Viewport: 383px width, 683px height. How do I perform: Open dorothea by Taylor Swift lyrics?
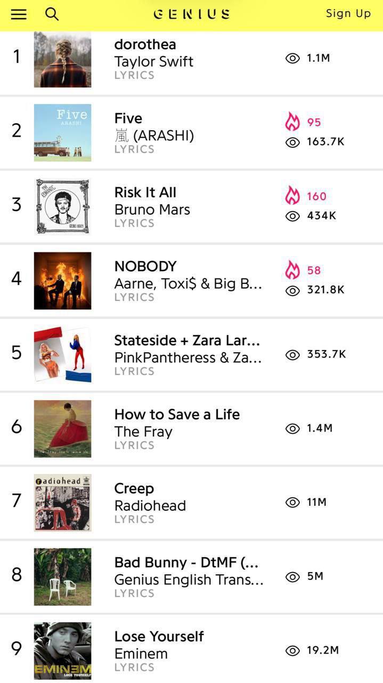click(145, 45)
